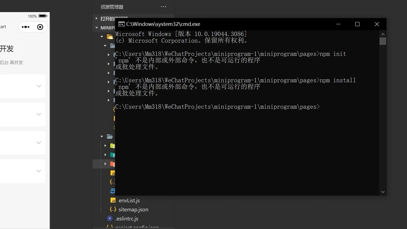The image size is (407, 229).
Task: Click the 'npm init' command line in cmd
Action: (x=230, y=54)
